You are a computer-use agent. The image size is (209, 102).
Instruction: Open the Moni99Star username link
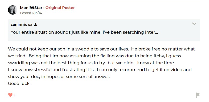point(31,8)
